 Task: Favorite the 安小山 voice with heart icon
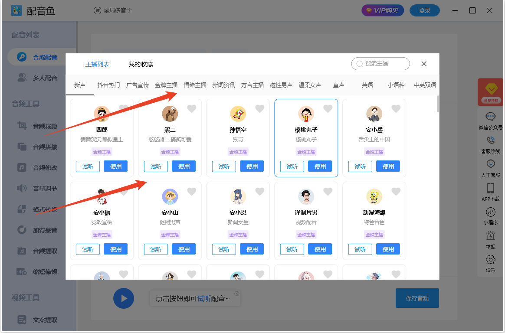[x=192, y=192]
